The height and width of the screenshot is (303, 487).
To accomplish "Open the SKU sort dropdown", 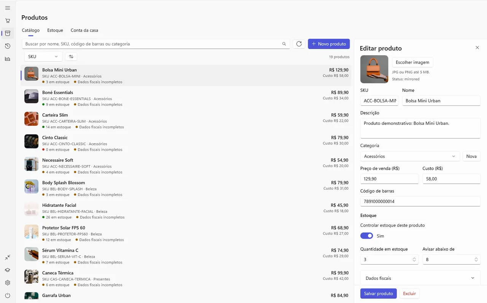I will (x=43, y=57).
